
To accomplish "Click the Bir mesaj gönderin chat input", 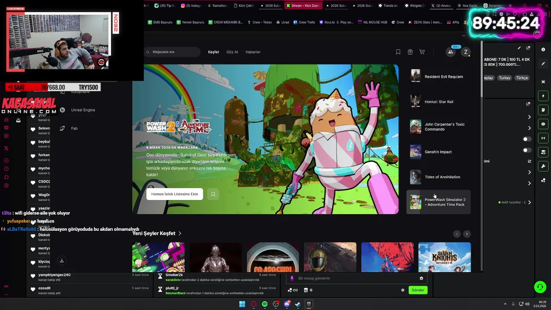I will 357,279.
